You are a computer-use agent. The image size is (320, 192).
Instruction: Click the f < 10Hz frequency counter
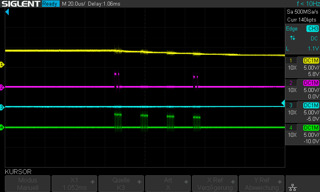(308, 4)
